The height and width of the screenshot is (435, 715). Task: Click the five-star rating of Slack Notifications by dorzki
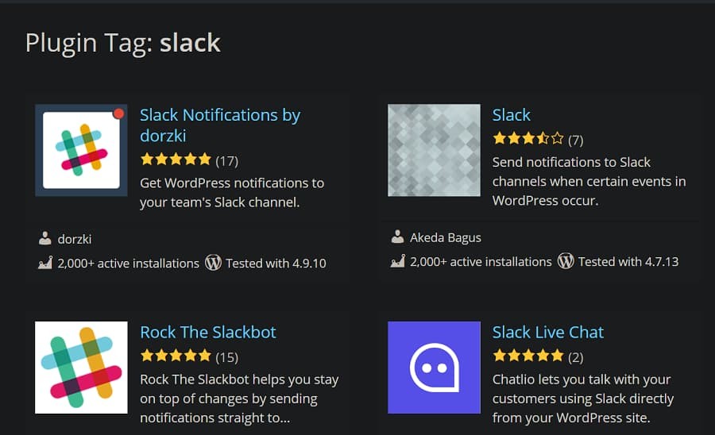coord(176,160)
